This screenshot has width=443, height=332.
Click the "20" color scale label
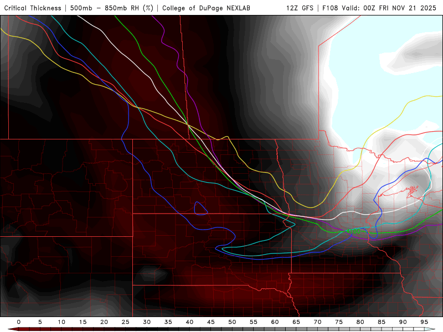tap(104, 322)
